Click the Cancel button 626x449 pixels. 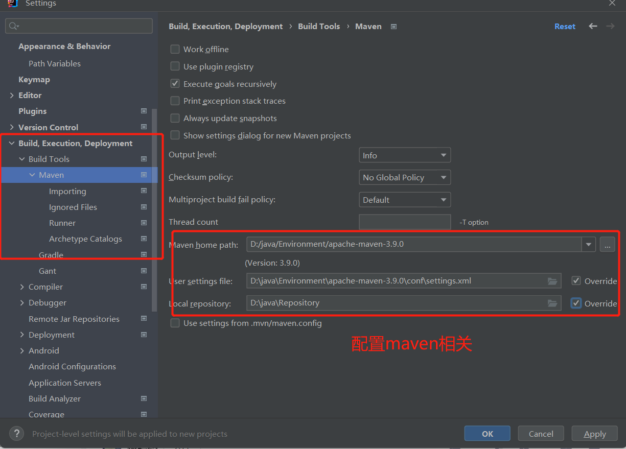click(541, 434)
